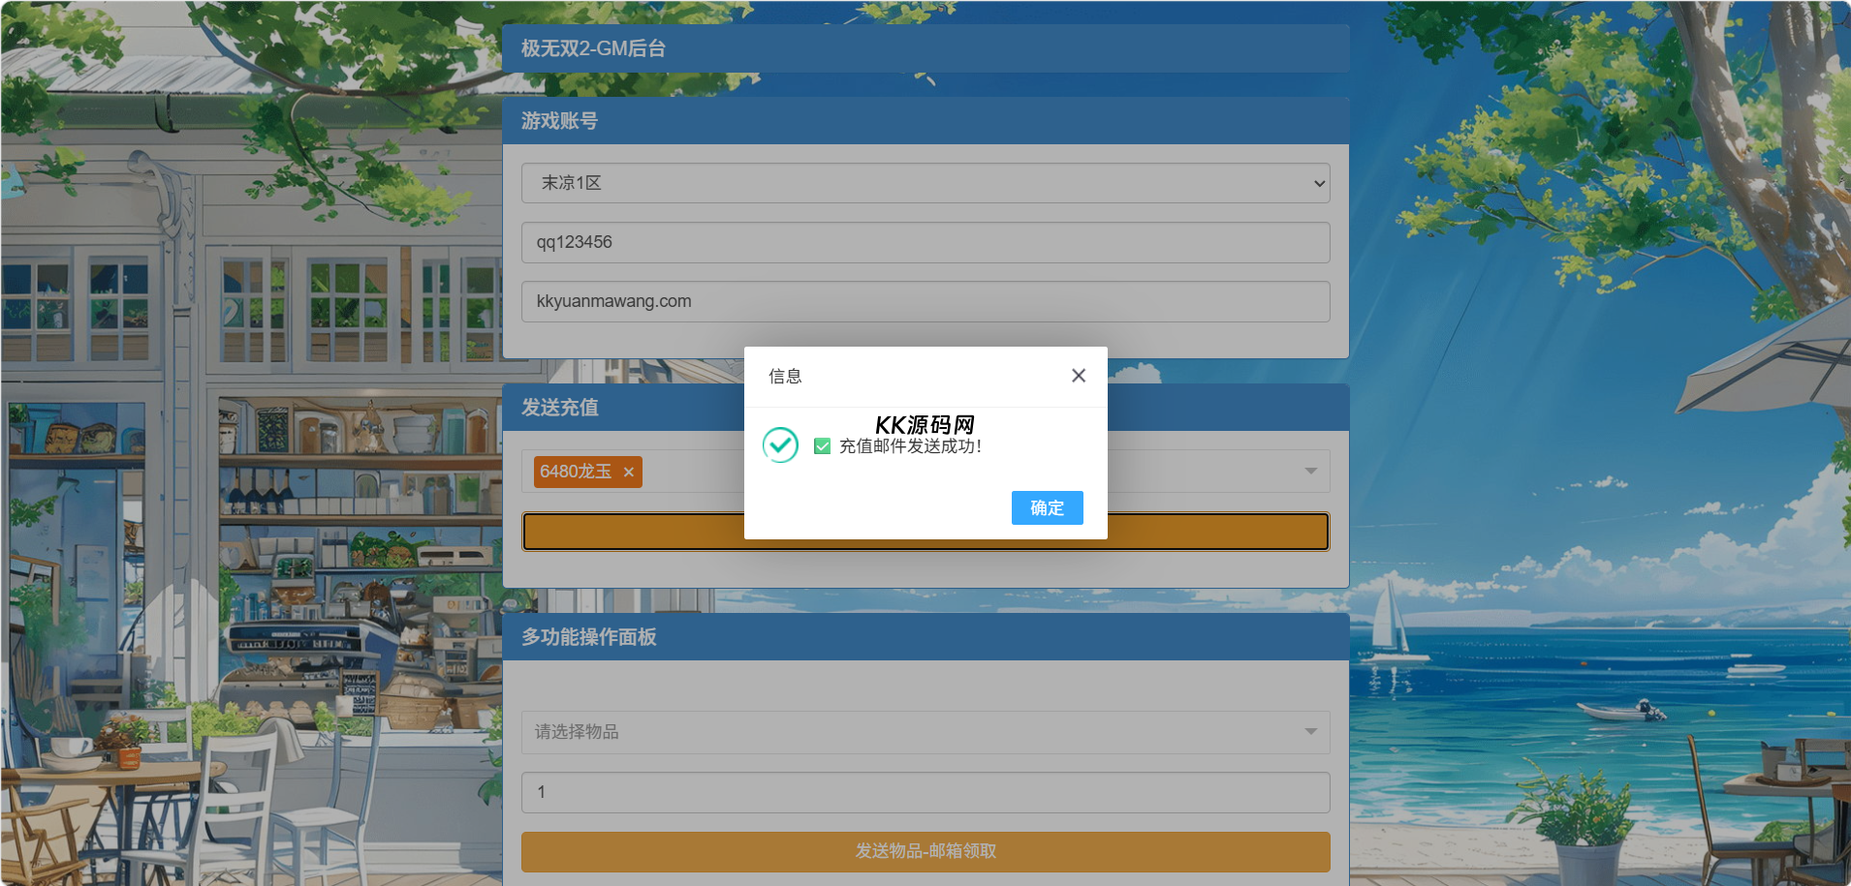Click the KK源码网 watermark logo
Viewport: 1851px width, 886px height.
point(925,424)
